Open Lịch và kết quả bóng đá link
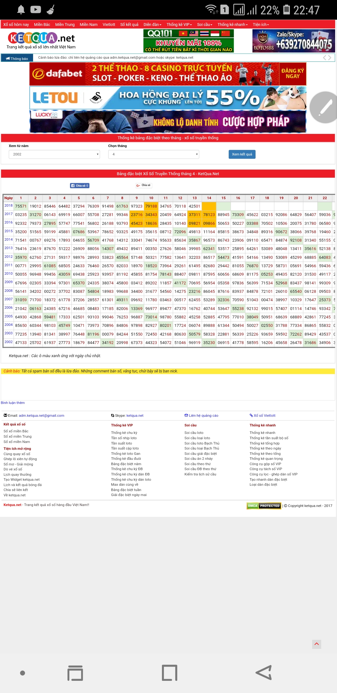 pos(22,485)
